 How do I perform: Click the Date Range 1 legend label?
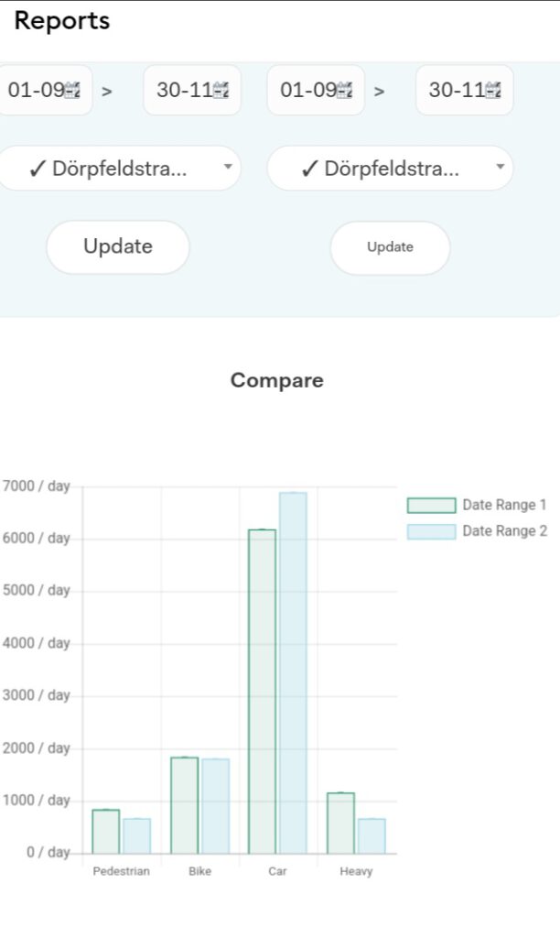tap(504, 505)
